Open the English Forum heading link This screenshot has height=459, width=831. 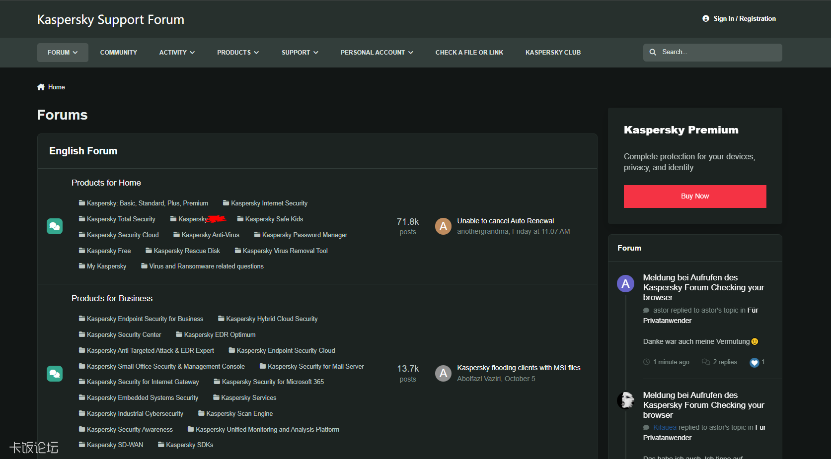(83, 151)
